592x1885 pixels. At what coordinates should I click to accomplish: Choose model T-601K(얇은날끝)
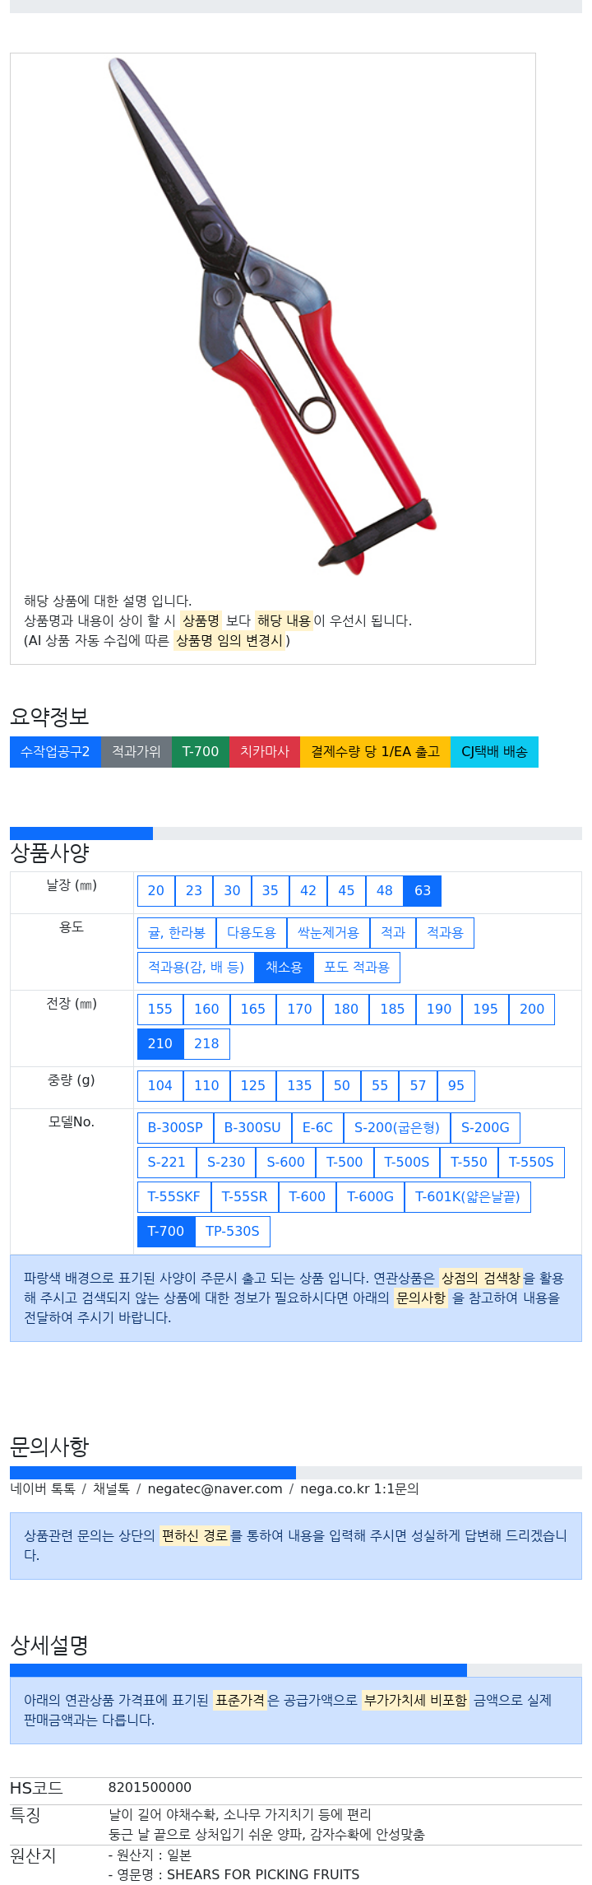coord(467,1197)
